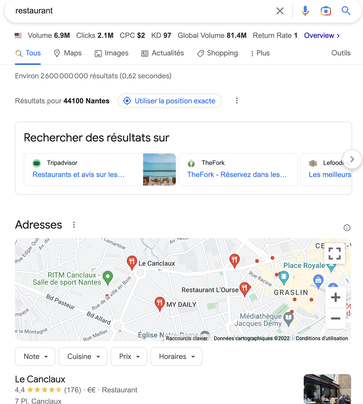Open the Actualités tab
The height and width of the screenshot is (404, 363).
tap(162, 53)
